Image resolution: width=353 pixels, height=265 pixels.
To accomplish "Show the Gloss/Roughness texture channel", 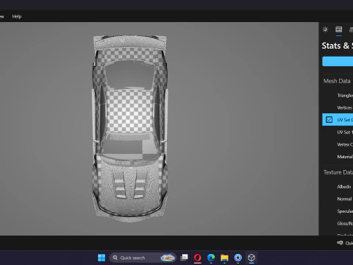I will pos(338,224).
